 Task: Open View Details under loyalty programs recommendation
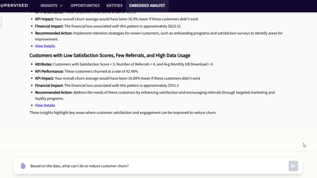45,105
